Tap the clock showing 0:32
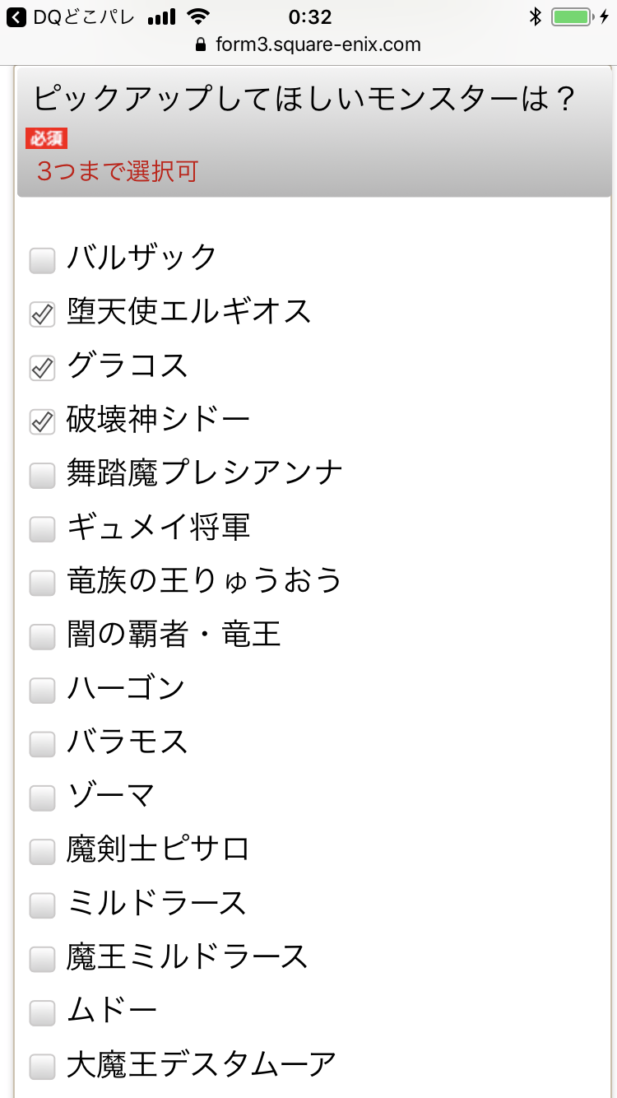 click(x=310, y=17)
